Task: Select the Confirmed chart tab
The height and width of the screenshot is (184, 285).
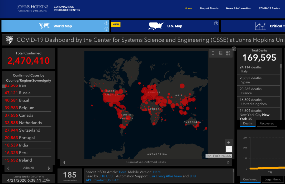Action: coord(250,179)
